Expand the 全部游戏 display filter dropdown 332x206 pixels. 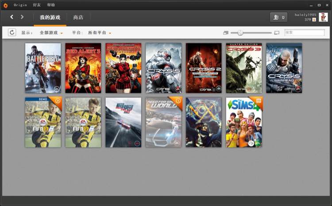51,33
